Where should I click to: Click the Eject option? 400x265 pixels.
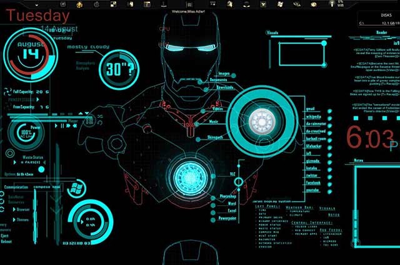(4, 236)
